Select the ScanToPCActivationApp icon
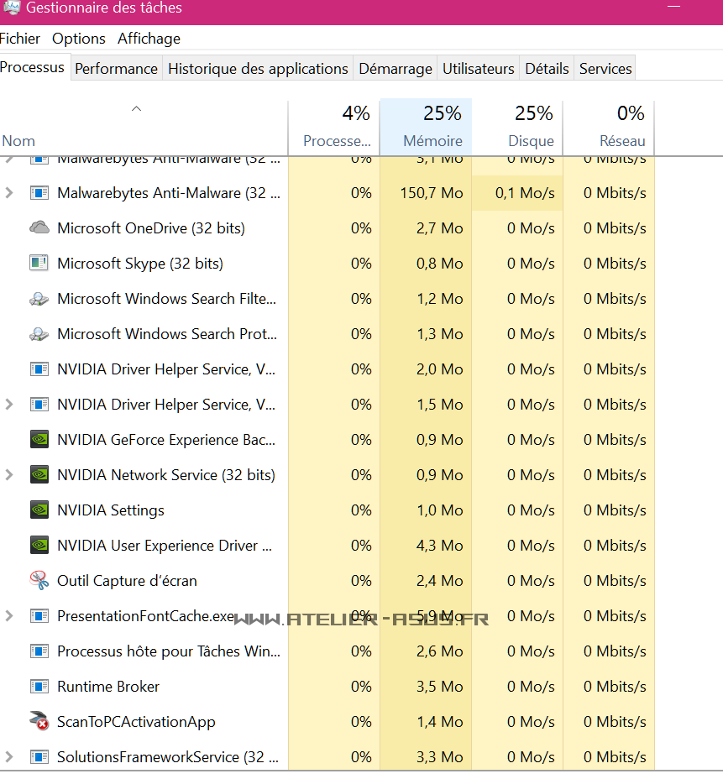723x779 pixels. click(39, 721)
